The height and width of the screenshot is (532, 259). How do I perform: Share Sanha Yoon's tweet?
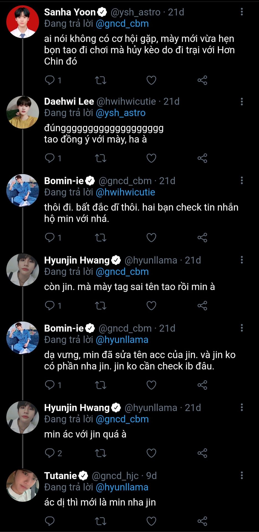click(x=202, y=80)
